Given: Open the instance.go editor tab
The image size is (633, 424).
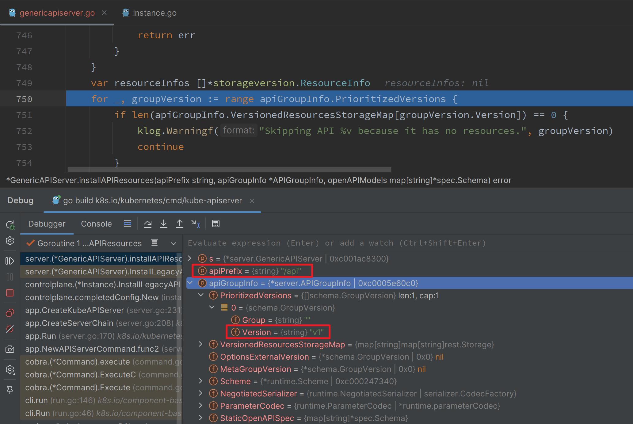Looking at the screenshot, I should coord(154,13).
